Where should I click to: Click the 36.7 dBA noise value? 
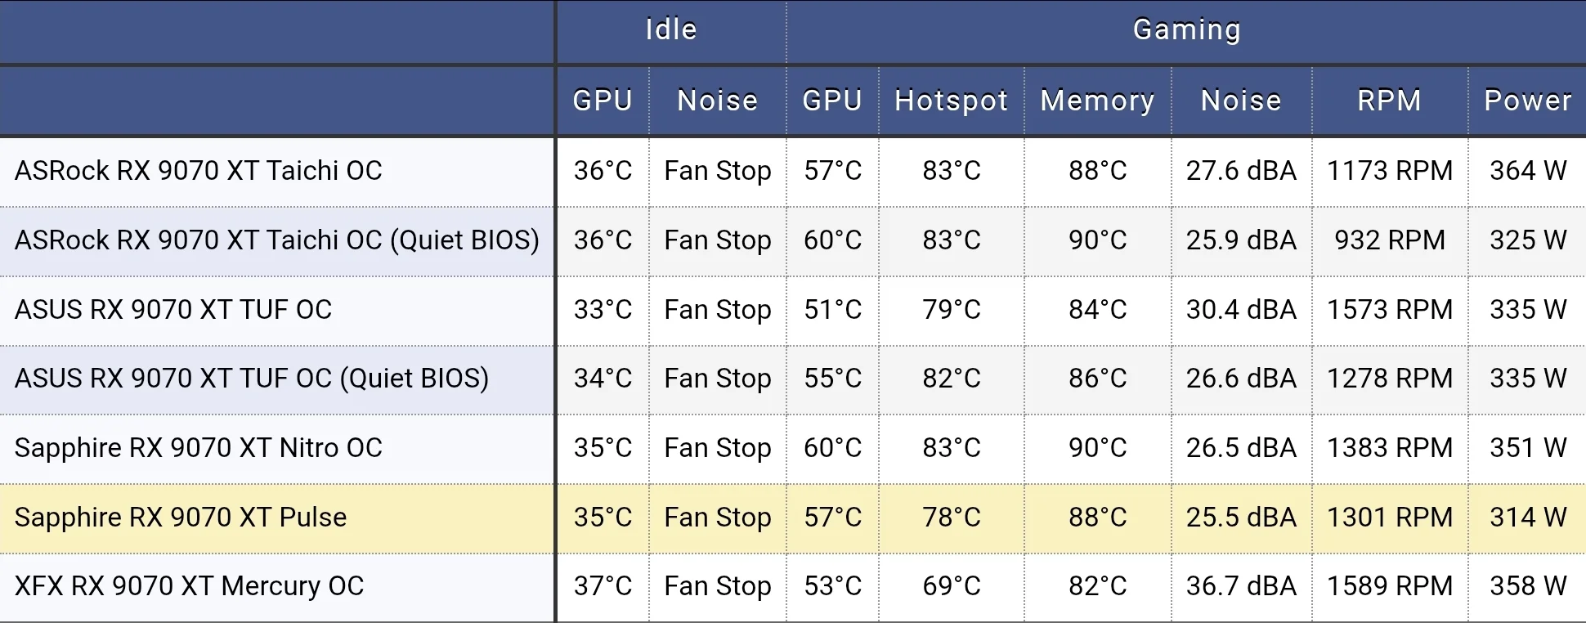tap(1241, 586)
